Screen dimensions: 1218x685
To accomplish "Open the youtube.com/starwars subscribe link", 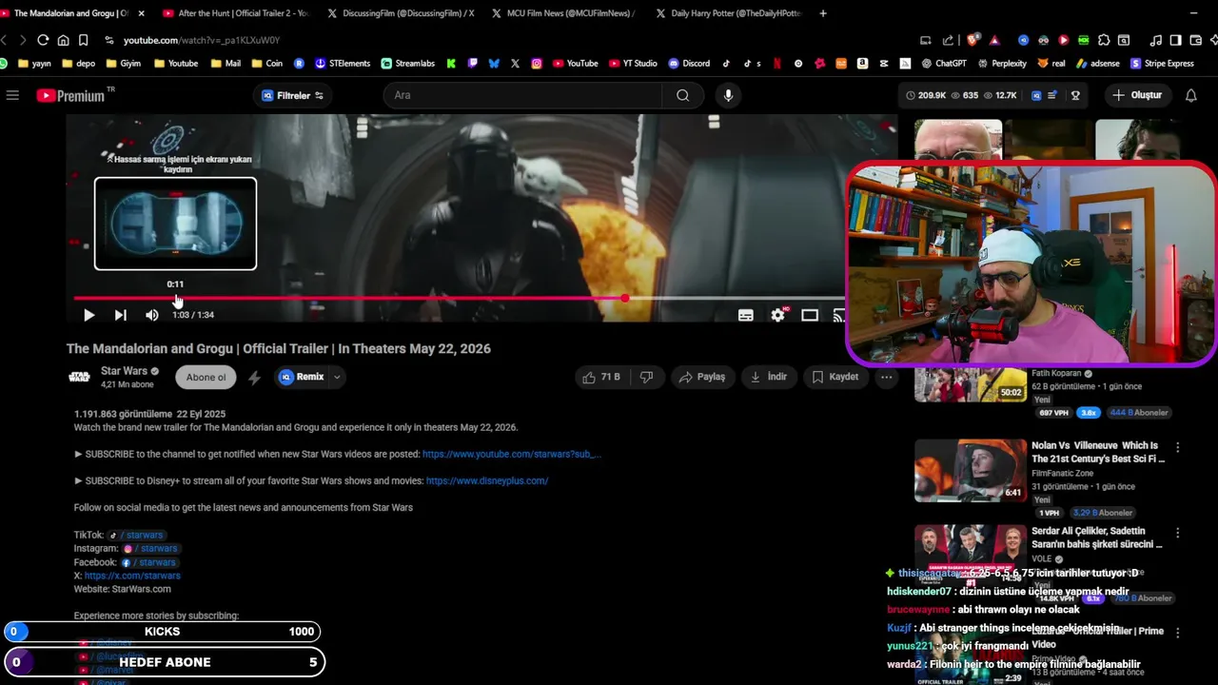I will click(512, 454).
